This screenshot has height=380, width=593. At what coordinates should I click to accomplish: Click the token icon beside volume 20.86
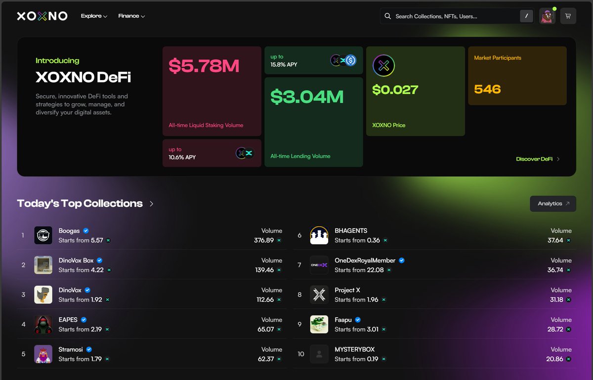(568, 359)
